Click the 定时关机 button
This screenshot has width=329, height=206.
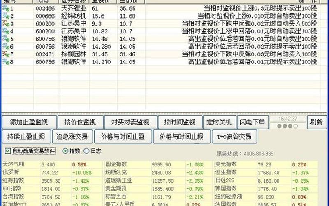pos(220,122)
